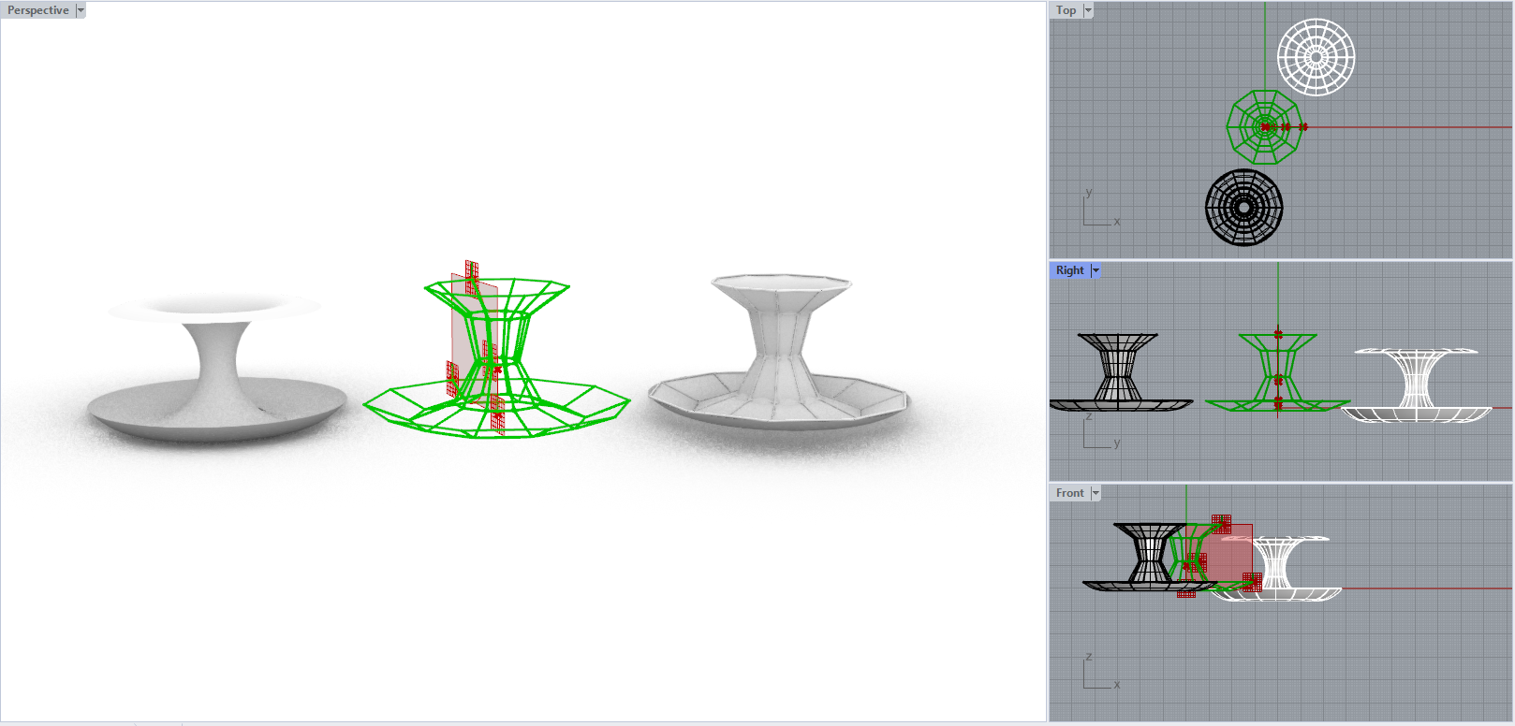Select the green wireframe pedestal in Right view
The width and height of the screenshot is (1515, 726).
tap(1277, 372)
